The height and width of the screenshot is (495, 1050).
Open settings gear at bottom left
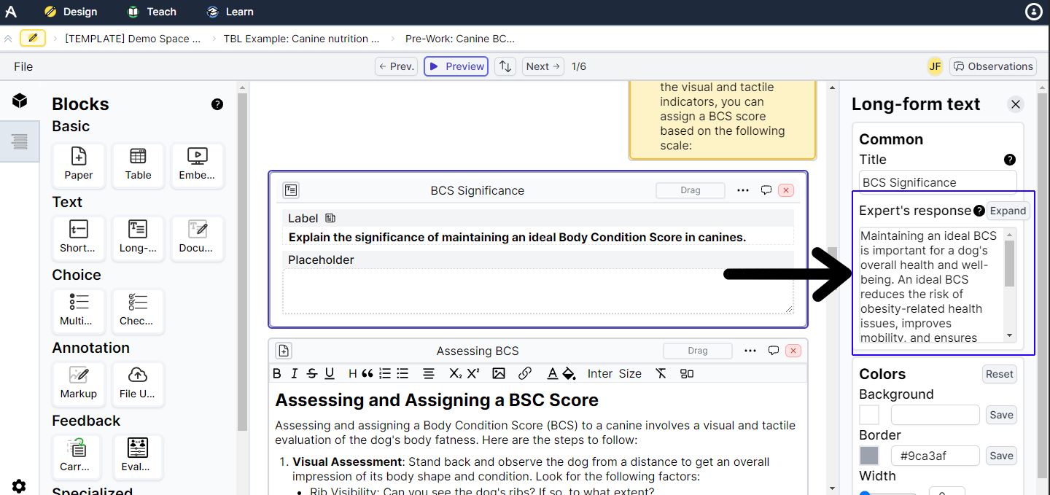coord(19,486)
